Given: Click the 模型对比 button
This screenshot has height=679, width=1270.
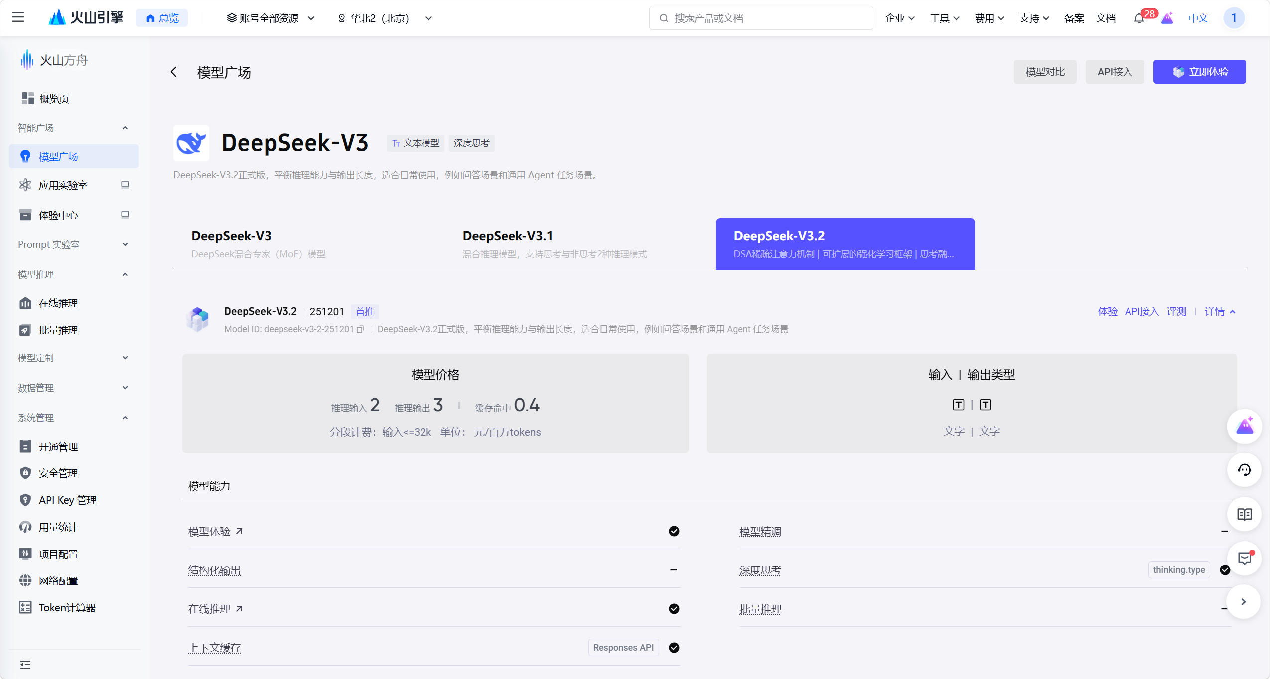Looking at the screenshot, I should (x=1045, y=72).
